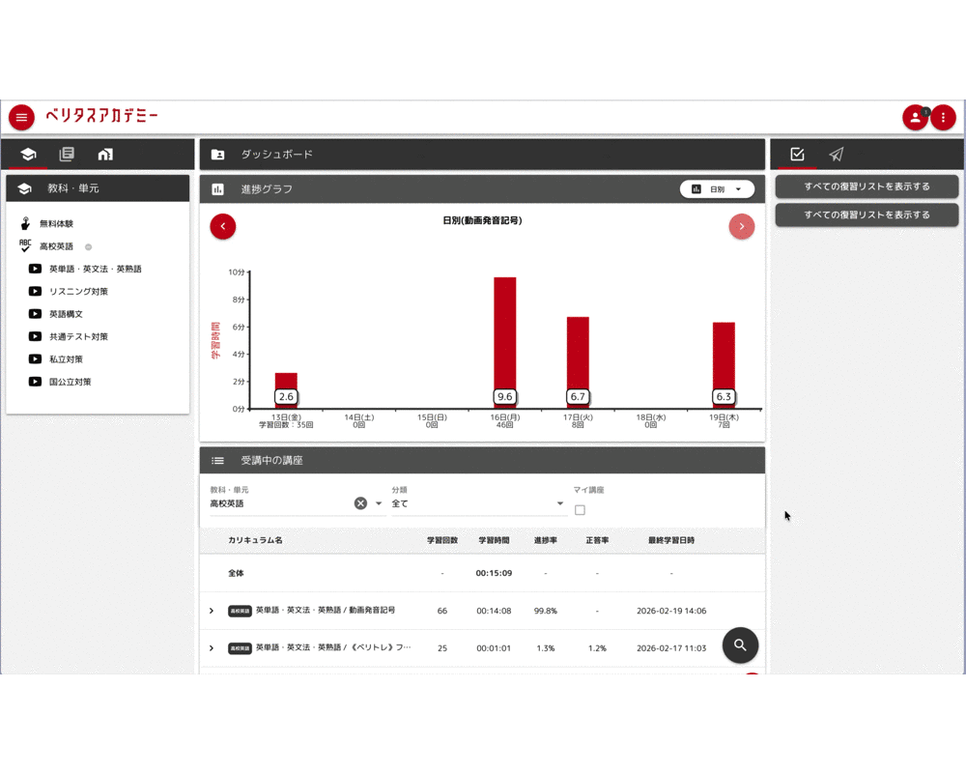This screenshot has height=773, width=966.
Task: Expand the 動画発音記号 curriculum row
Action: (x=212, y=611)
